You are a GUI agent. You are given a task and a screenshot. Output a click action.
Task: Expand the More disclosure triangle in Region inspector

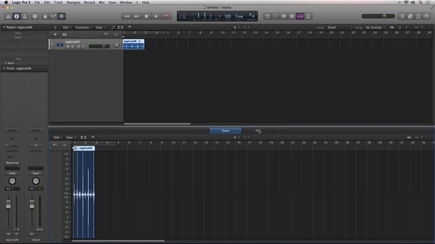click(x=5, y=63)
